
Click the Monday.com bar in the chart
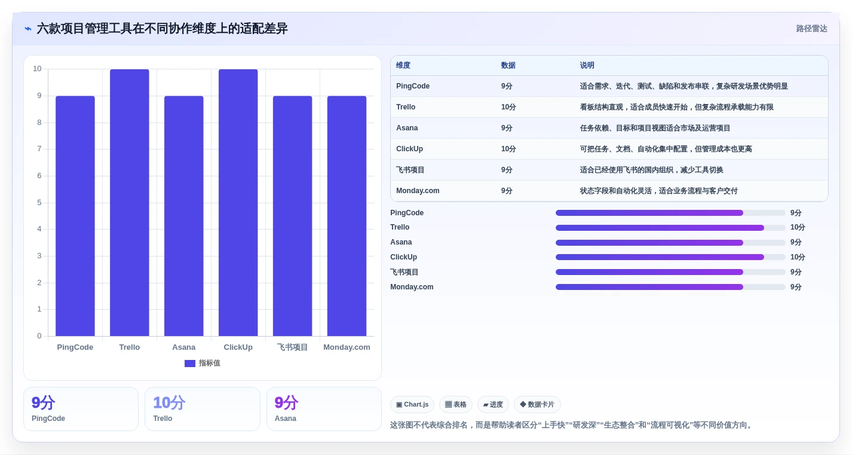(347, 216)
